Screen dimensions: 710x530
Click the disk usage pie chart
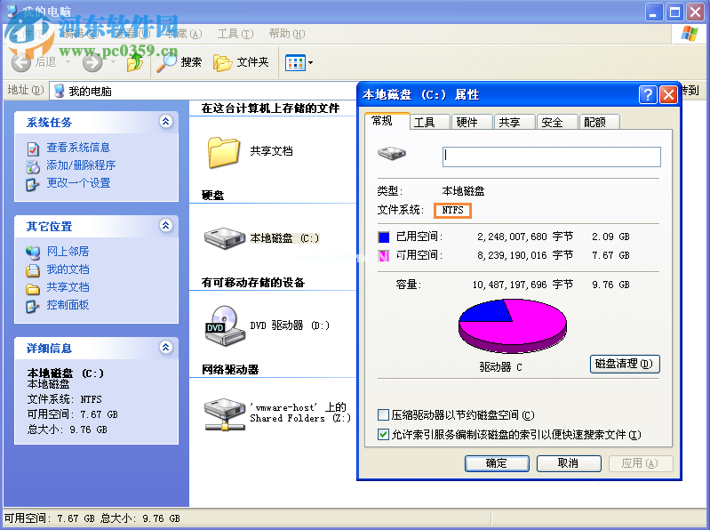click(512, 325)
